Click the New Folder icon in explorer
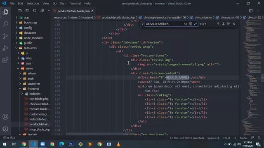 tap(27, 11)
